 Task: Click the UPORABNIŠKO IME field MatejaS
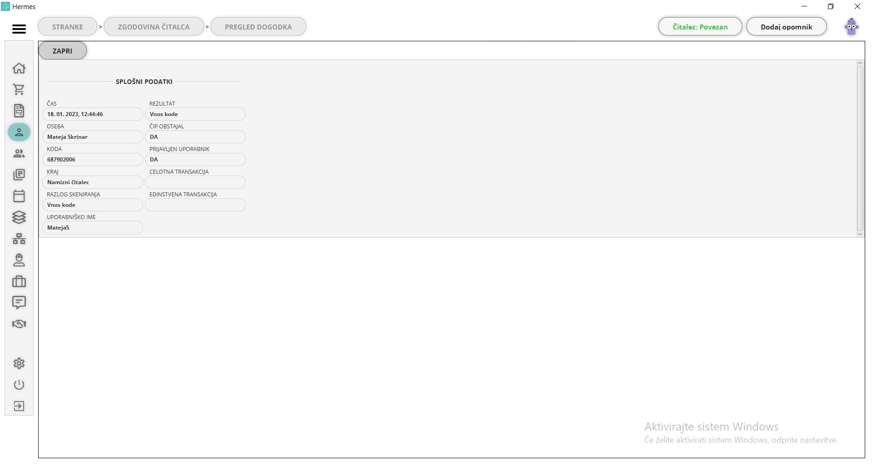click(93, 228)
